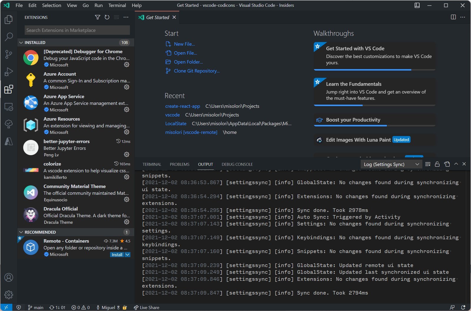This screenshot has height=311, width=471.
Task: Maximize the panel with the chevron up icon
Action: coord(456,164)
